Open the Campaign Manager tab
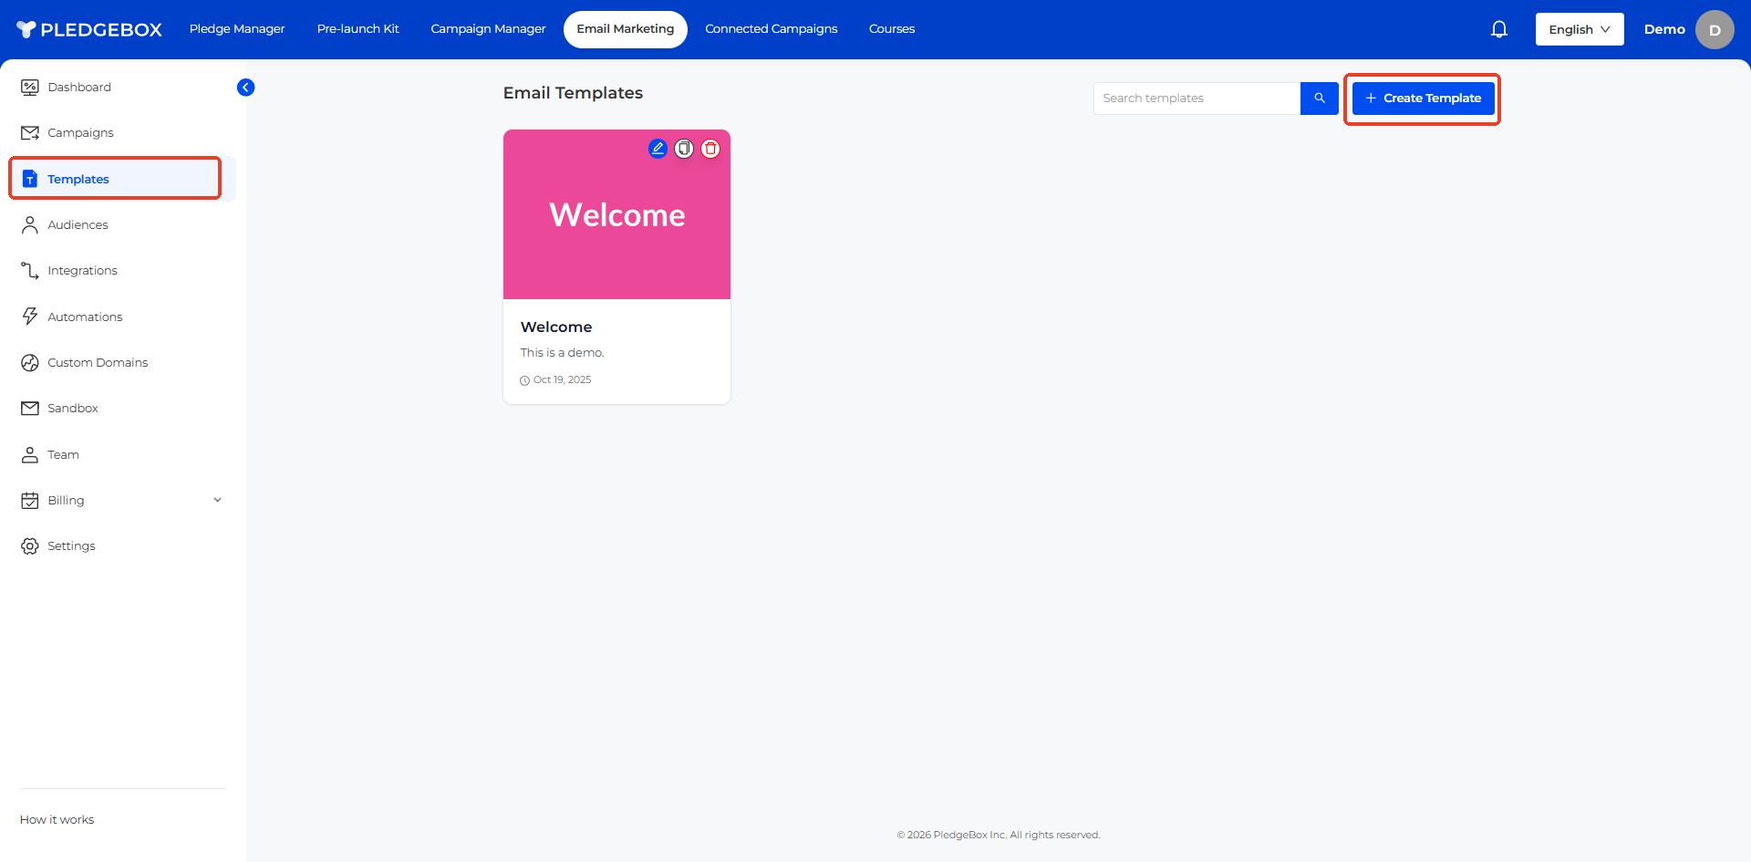 pyautogui.click(x=488, y=29)
